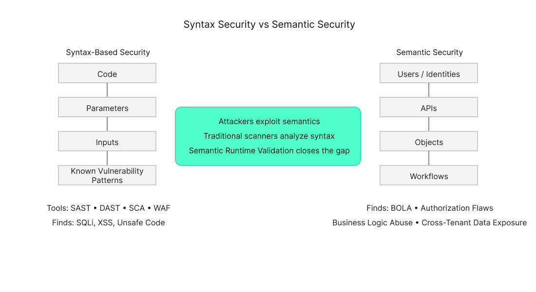Click the connector between Code and Parameters
Screen dimensions: 536x292
pos(107,91)
